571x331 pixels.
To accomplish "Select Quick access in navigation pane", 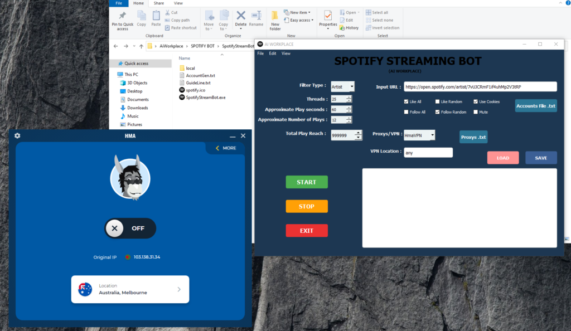I will 141,64.
